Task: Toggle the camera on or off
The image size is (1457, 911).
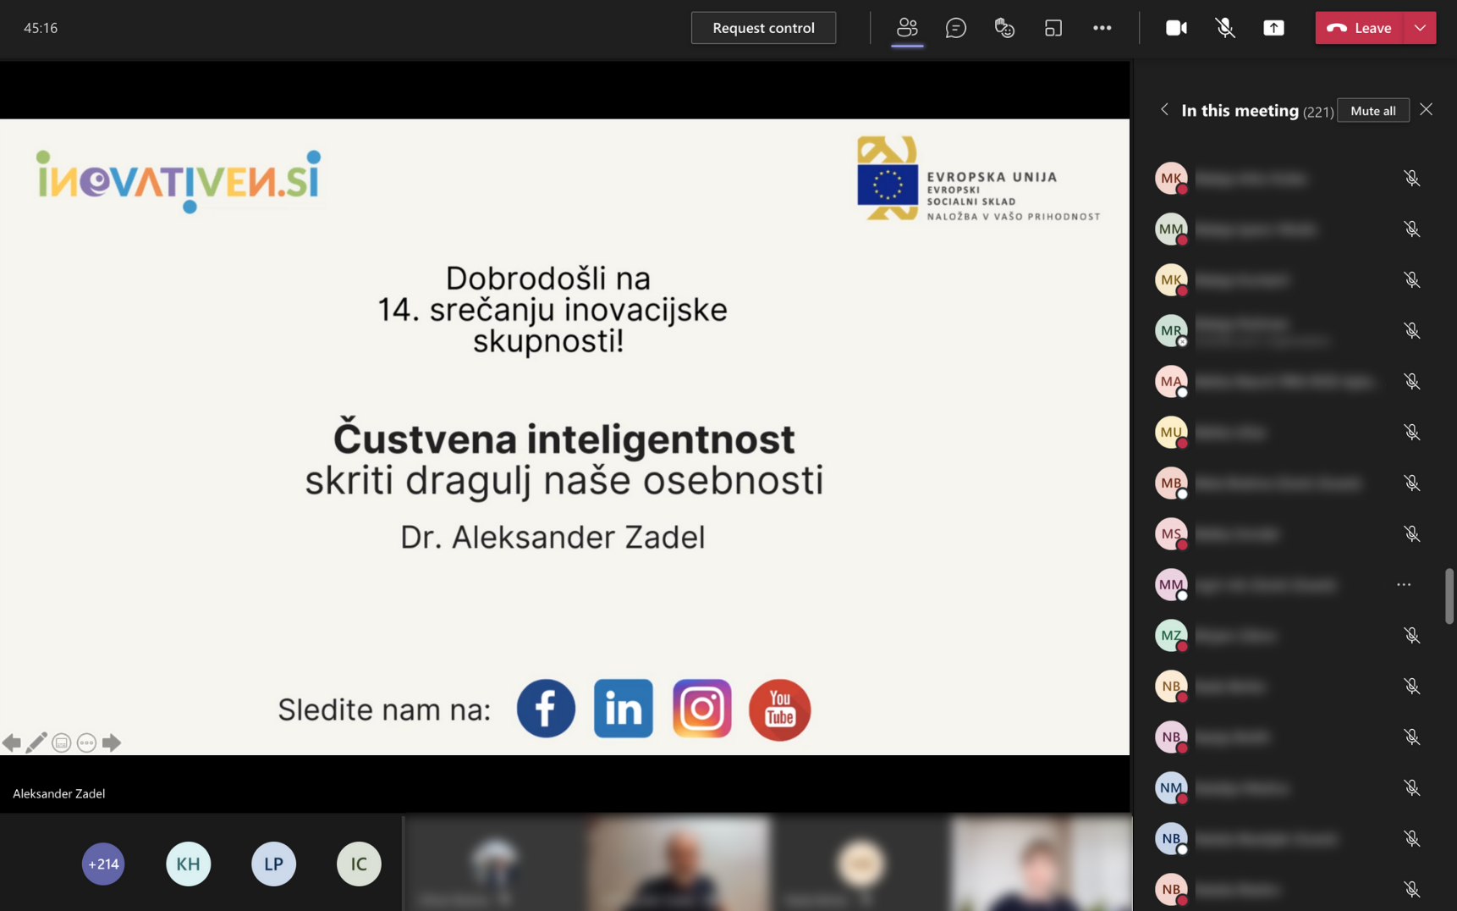Action: coord(1175,28)
